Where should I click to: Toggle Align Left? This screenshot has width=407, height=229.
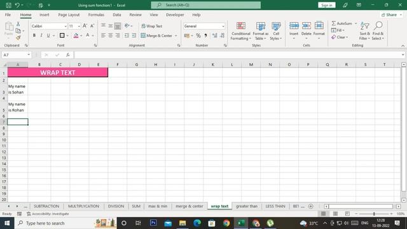coord(103,36)
